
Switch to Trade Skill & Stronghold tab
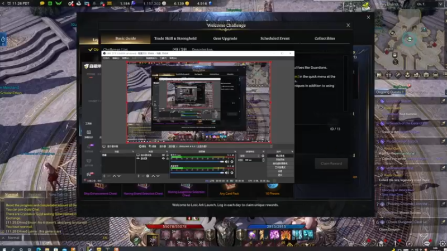point(175,38)
